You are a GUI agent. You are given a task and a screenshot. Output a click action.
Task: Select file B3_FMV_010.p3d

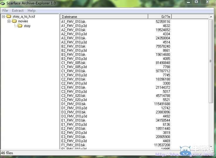(x=74, y=59)
